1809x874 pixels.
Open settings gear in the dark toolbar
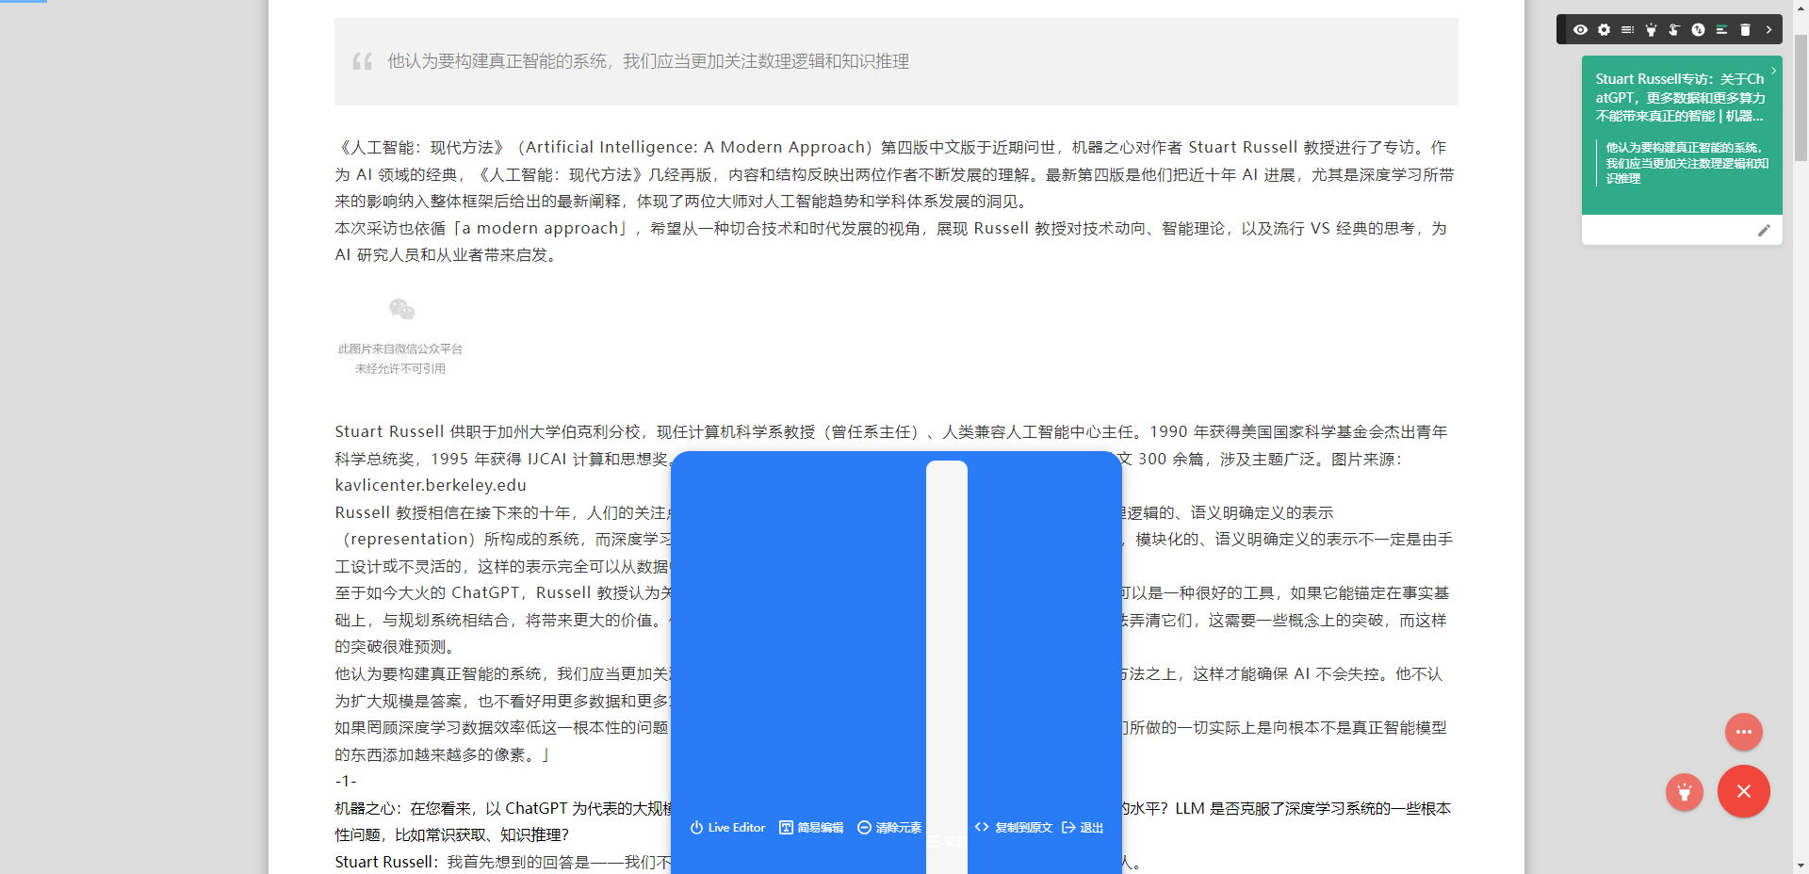[1604, 30]
